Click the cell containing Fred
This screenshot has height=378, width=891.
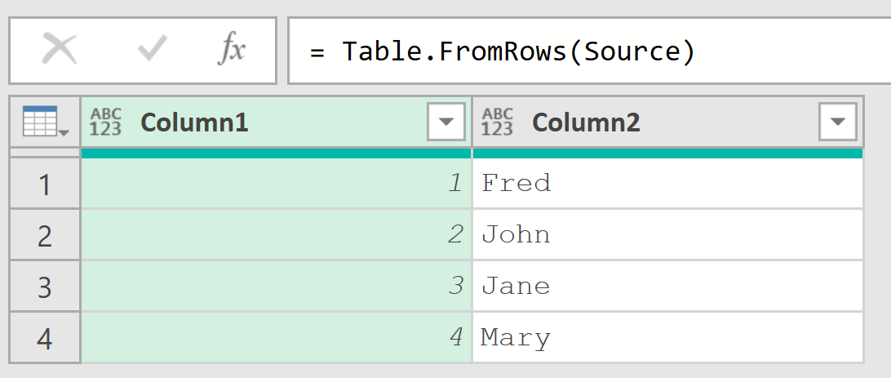[x=667, y=183]
